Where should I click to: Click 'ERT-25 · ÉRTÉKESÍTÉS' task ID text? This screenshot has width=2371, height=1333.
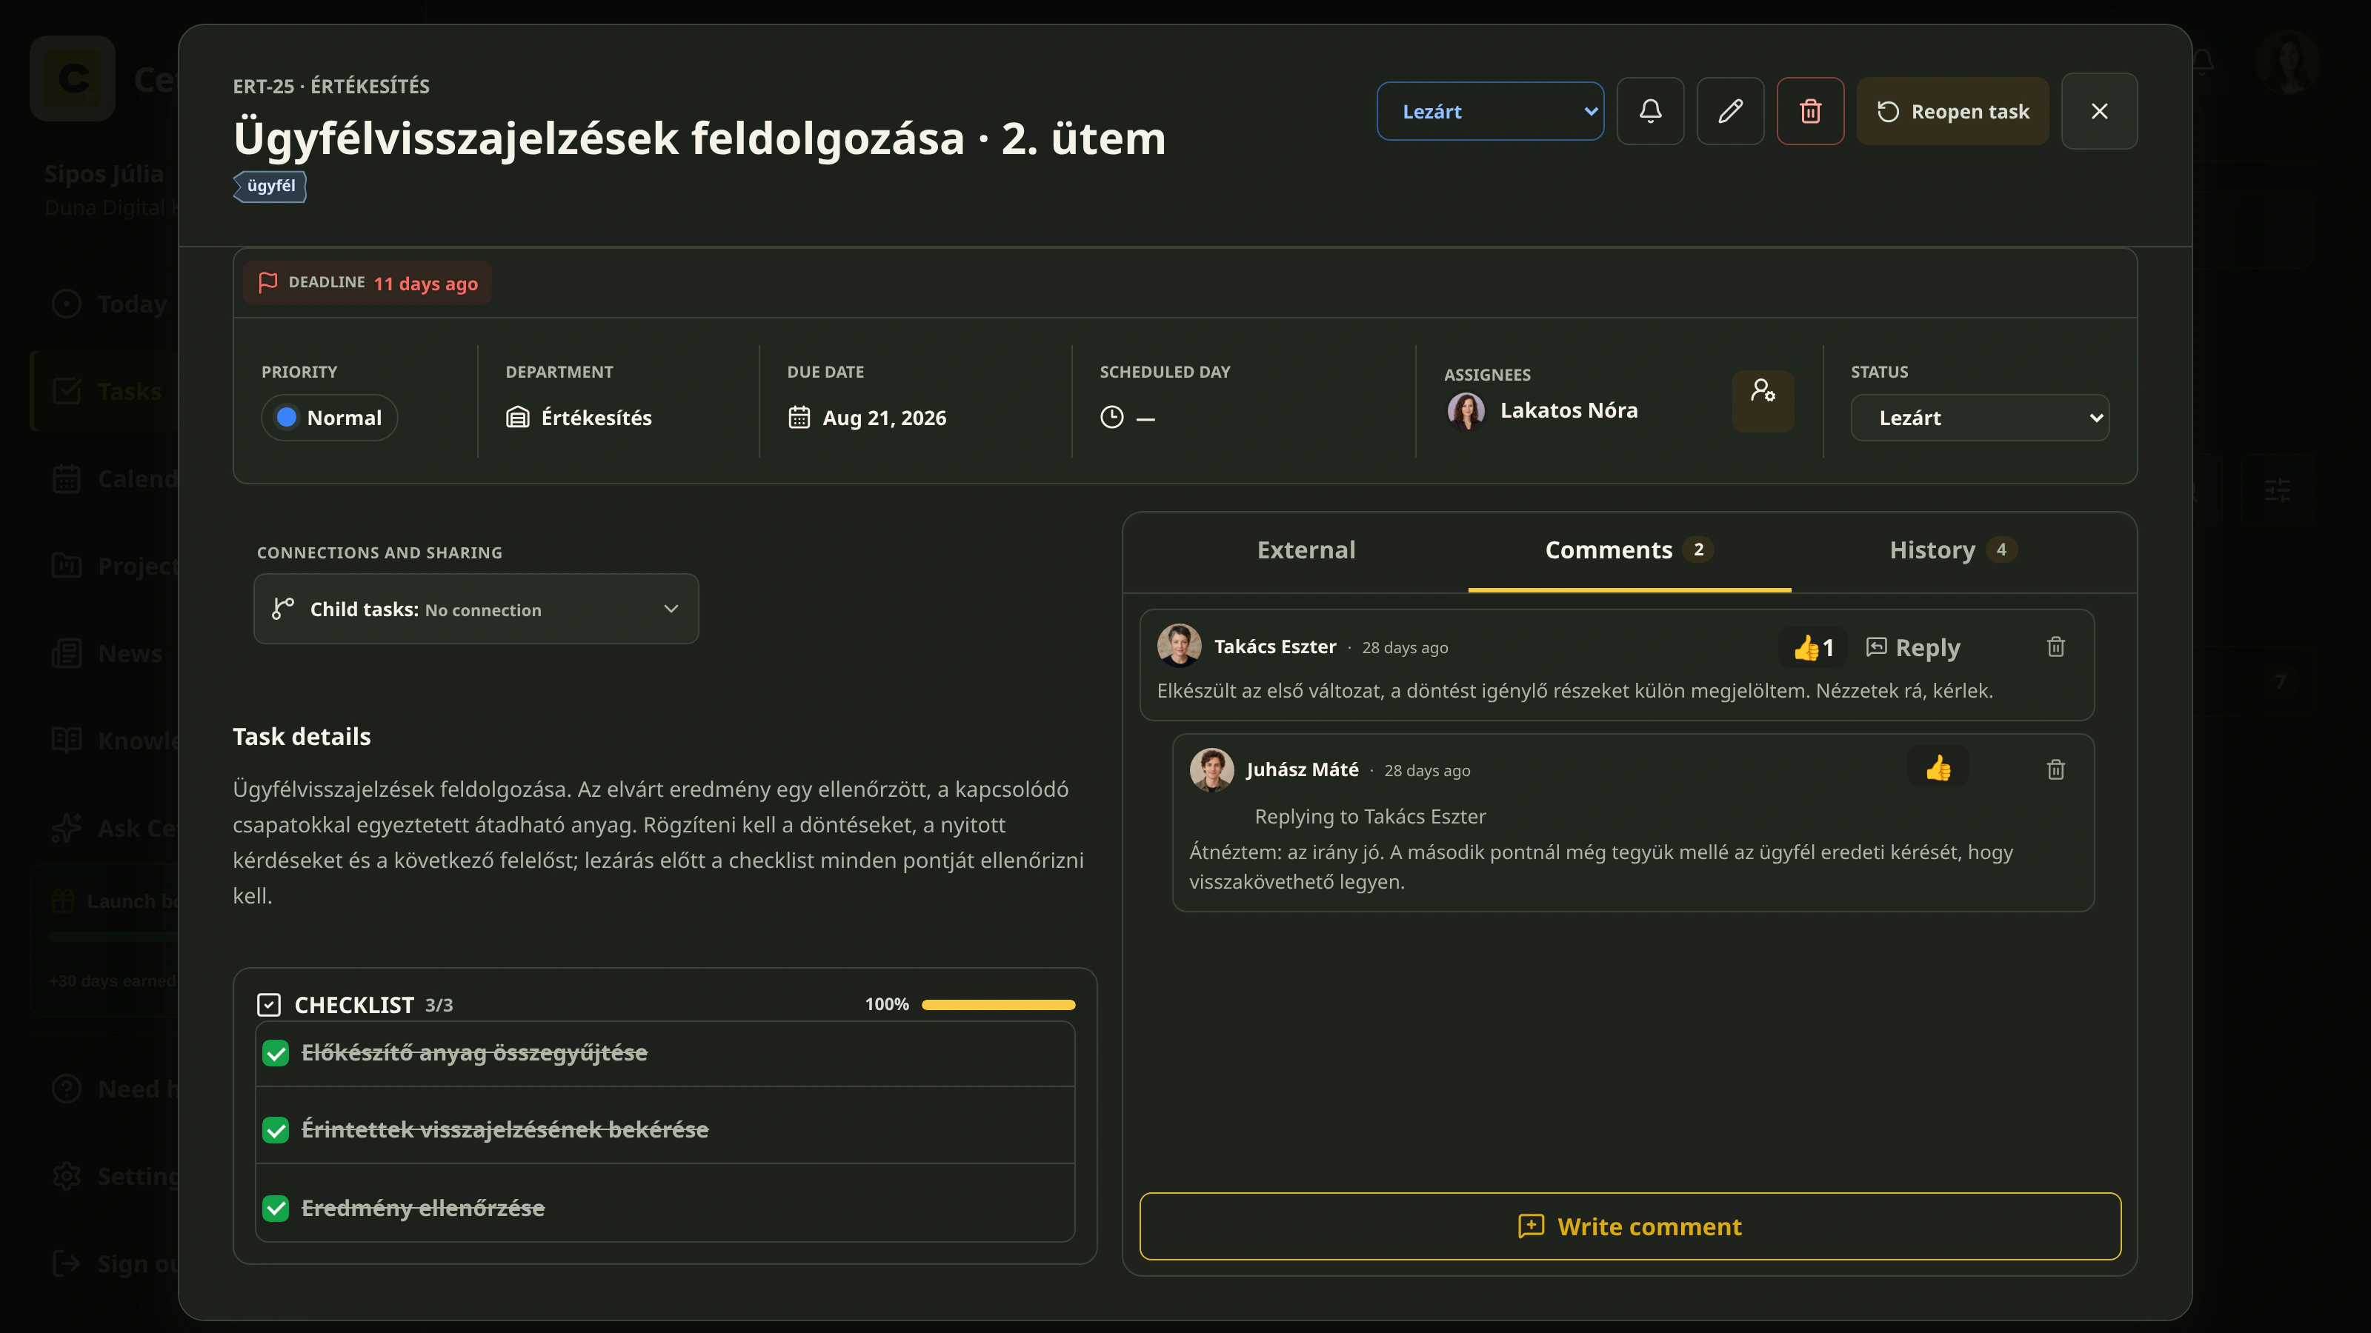click(331, 87)
